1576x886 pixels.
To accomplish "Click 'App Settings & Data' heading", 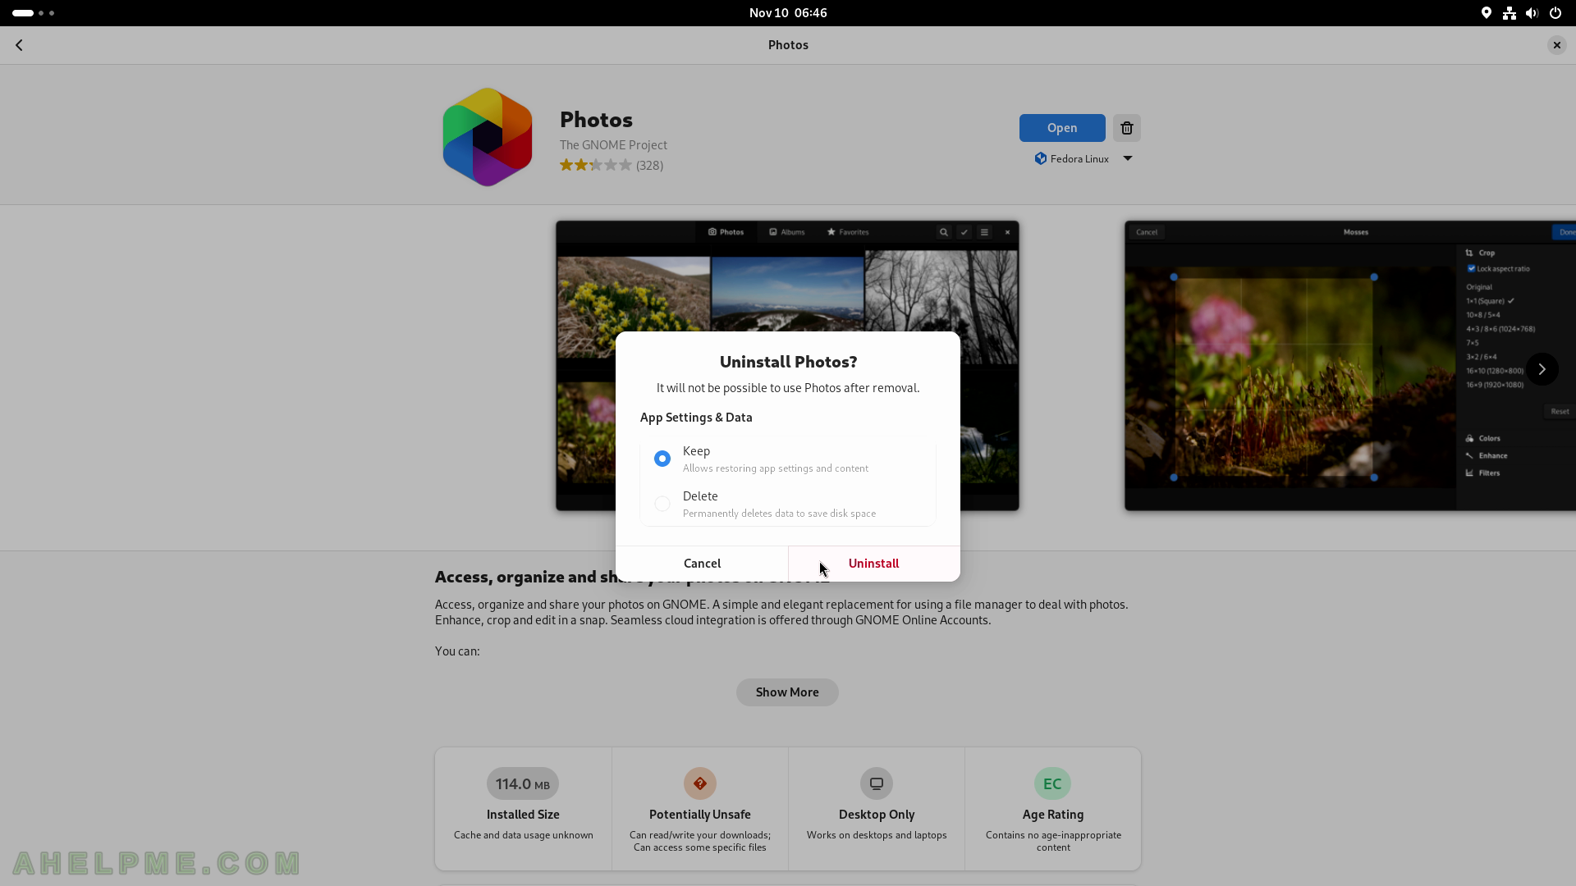I will tap(696, 418).
